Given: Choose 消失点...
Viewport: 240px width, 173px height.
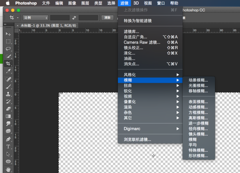Looking at the screenshot, I should (x=150, y=64).
